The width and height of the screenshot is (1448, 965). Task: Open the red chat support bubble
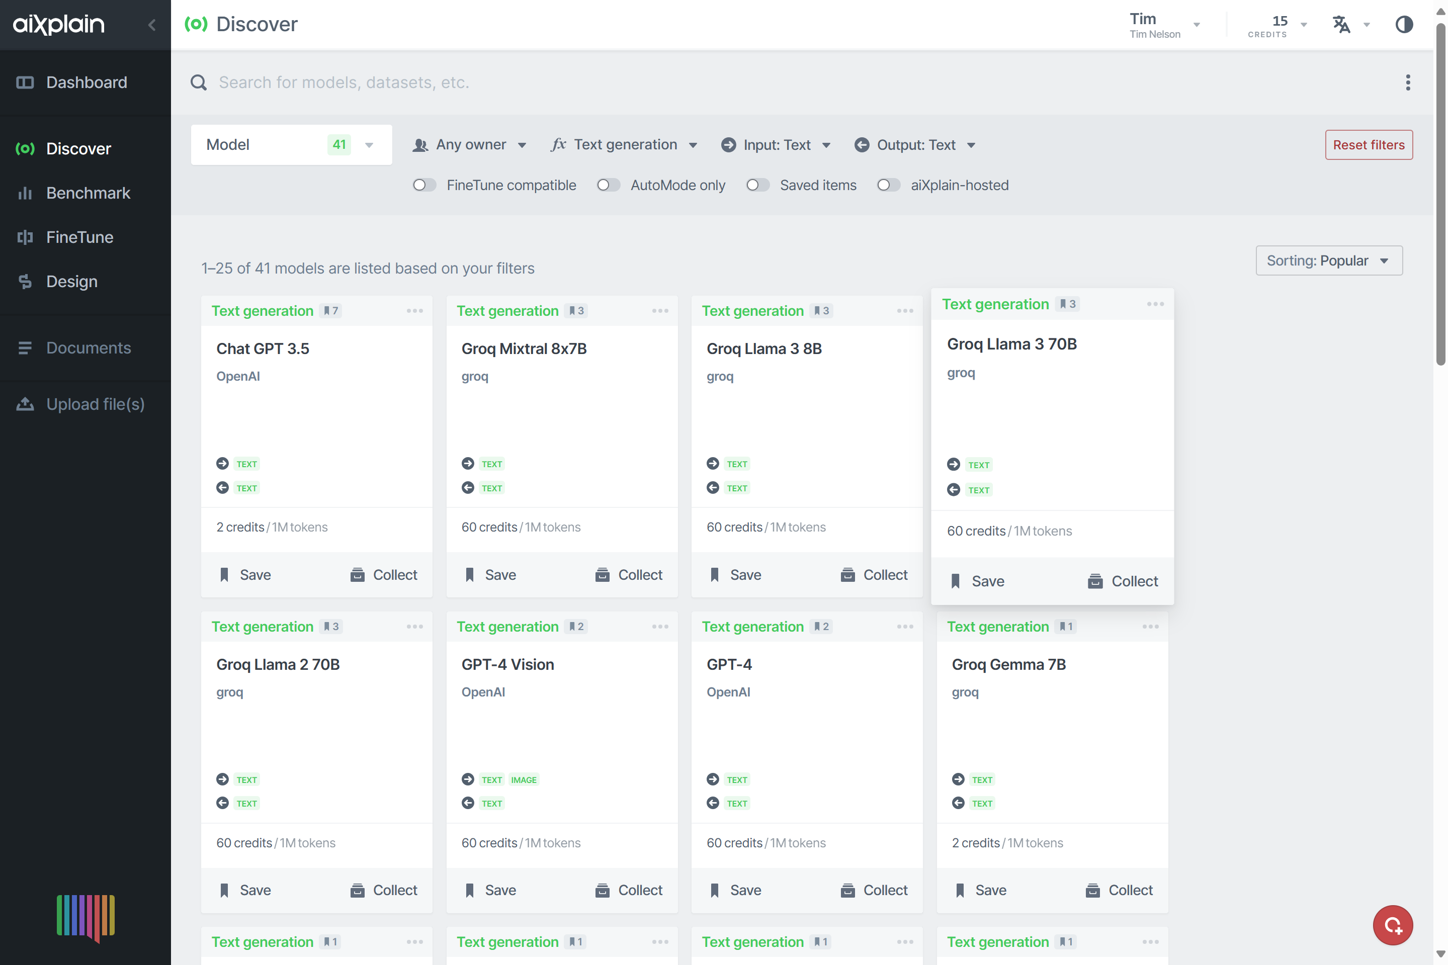[x=1392, y=924]
